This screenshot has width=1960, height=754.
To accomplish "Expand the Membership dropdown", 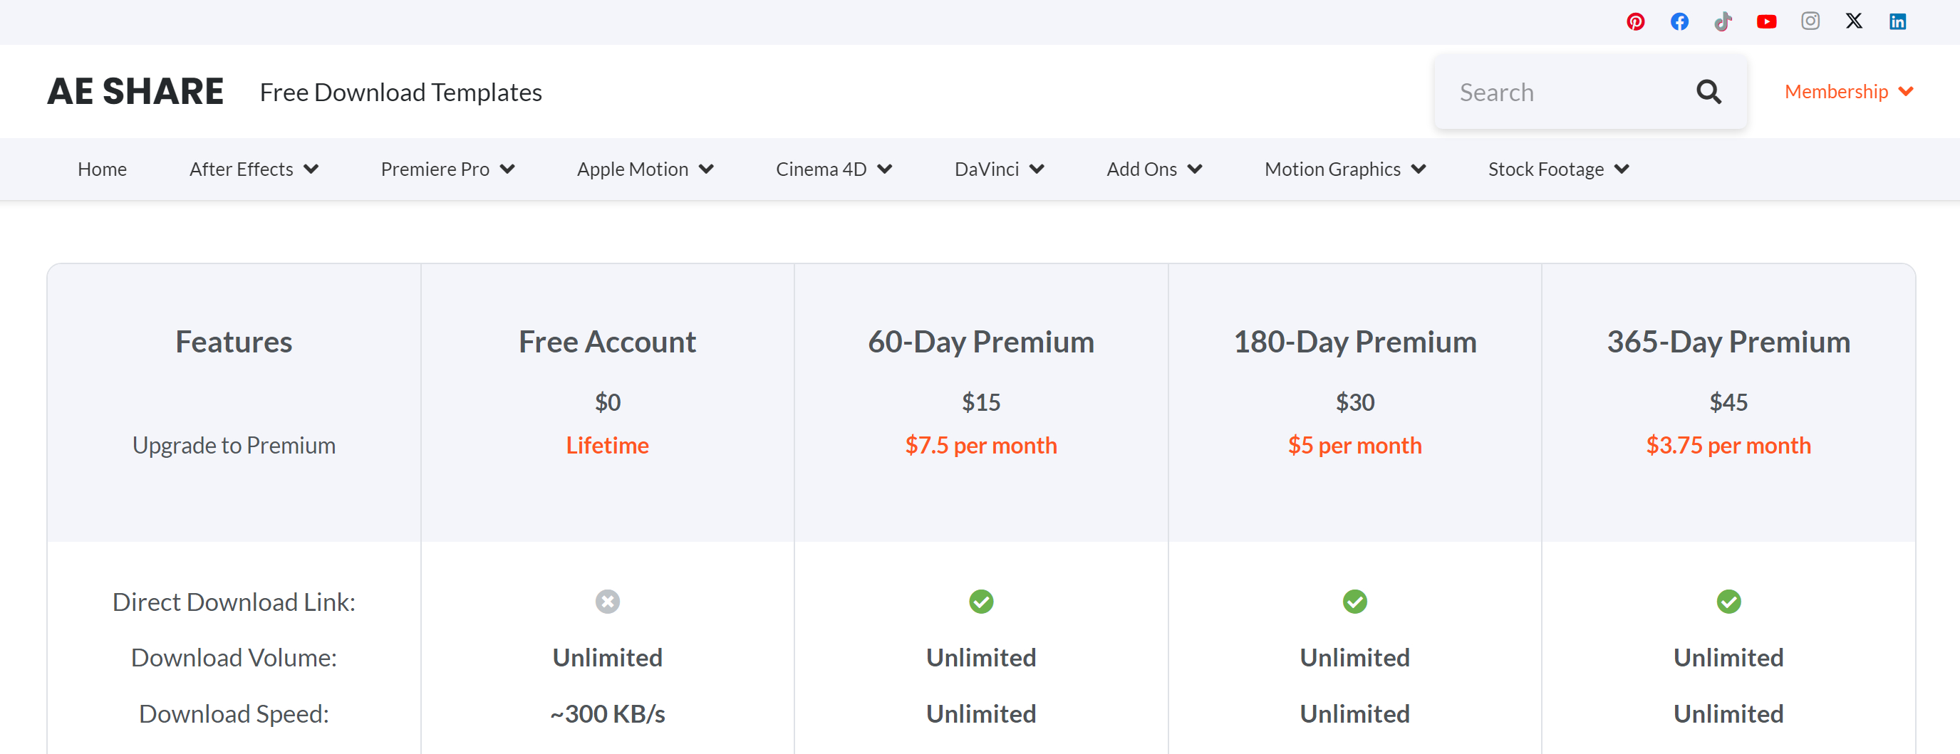I will [1848, 92].
